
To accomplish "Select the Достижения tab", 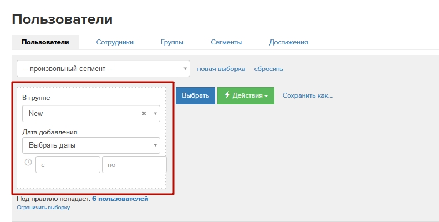I will tap(288, 42).
